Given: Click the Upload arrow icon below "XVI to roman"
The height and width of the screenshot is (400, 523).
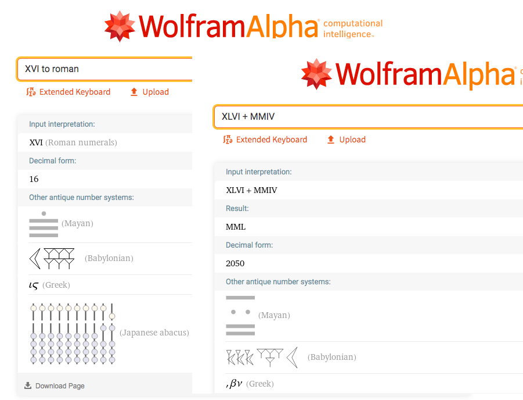Looking at the screenshot, I should pos(134,92).
